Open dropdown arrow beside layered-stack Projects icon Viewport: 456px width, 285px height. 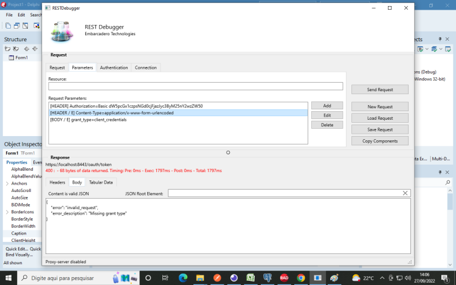point(441,49)
